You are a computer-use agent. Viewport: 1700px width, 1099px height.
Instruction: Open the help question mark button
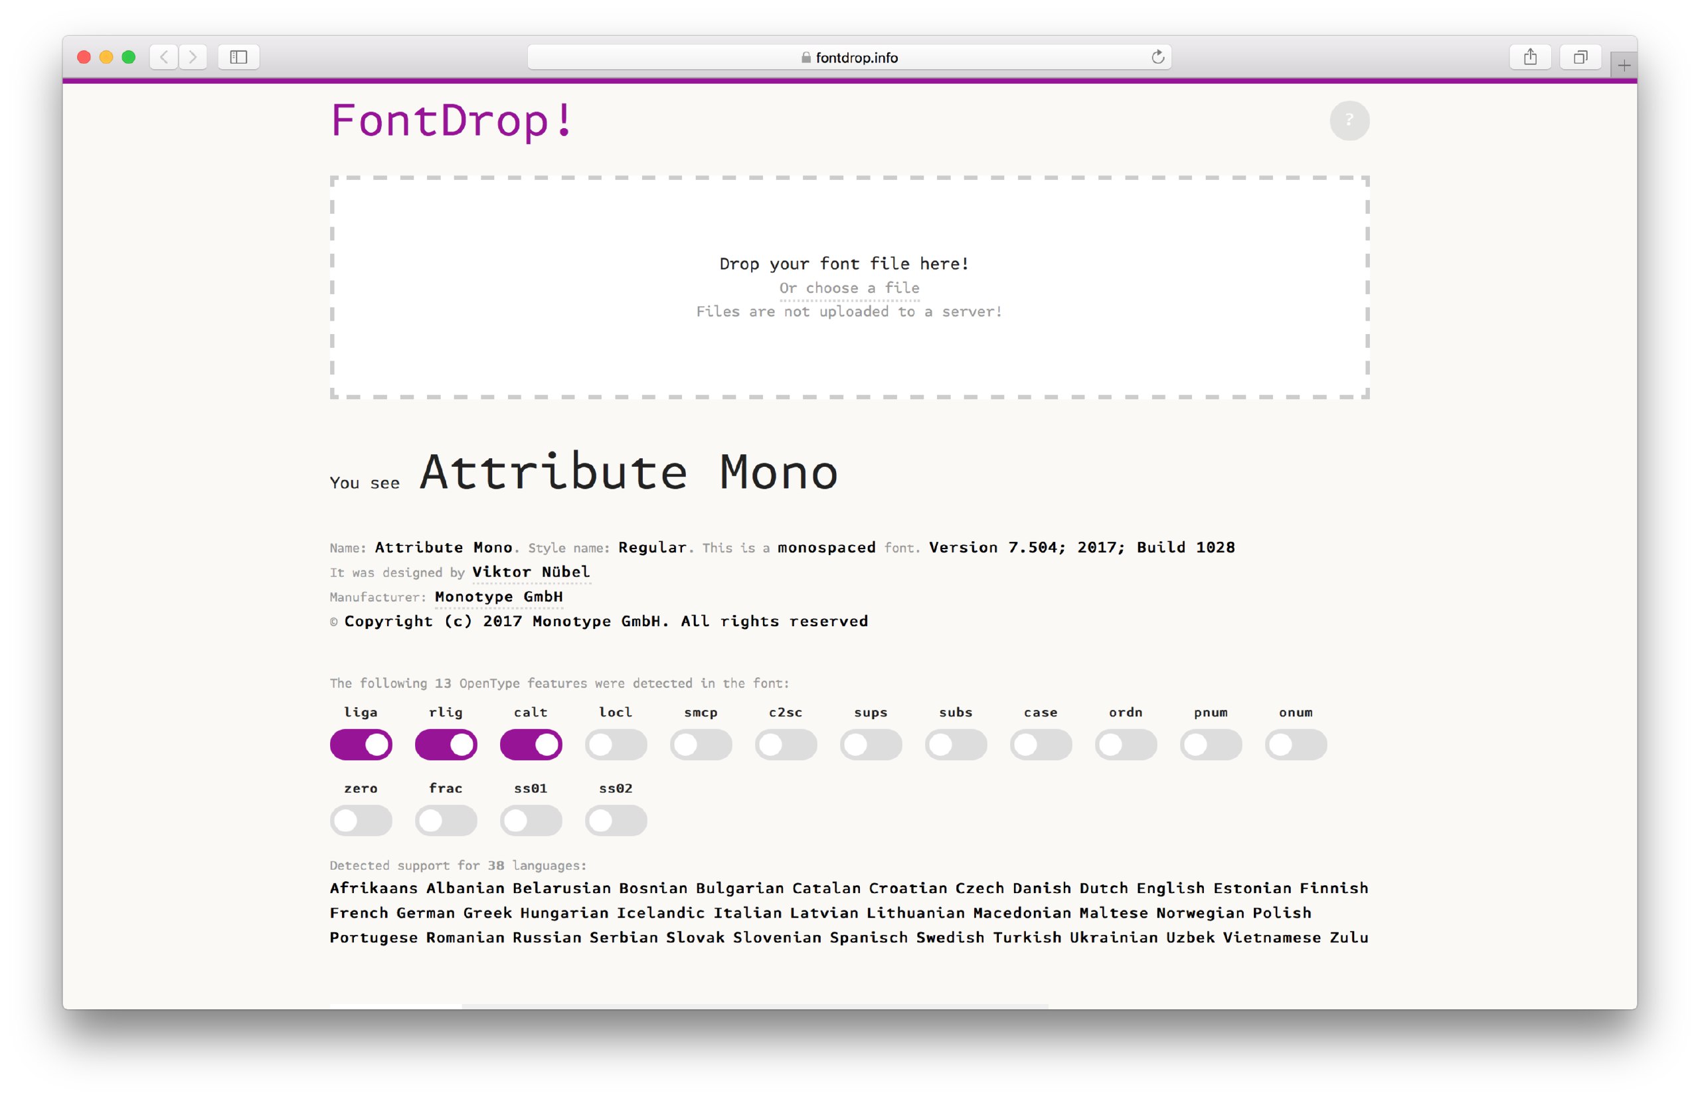(1349, 121)
